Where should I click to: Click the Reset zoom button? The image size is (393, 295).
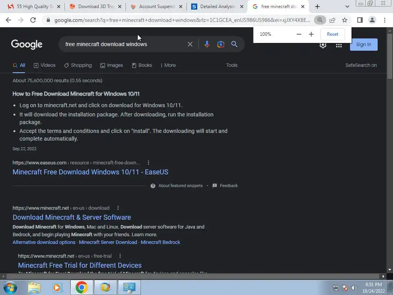[333, 34]
